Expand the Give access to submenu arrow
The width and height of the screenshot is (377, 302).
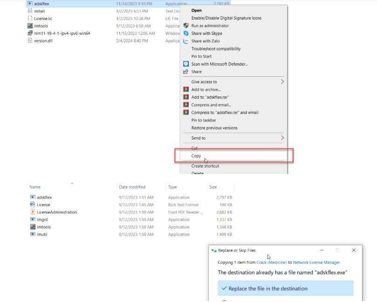(282, 82)
